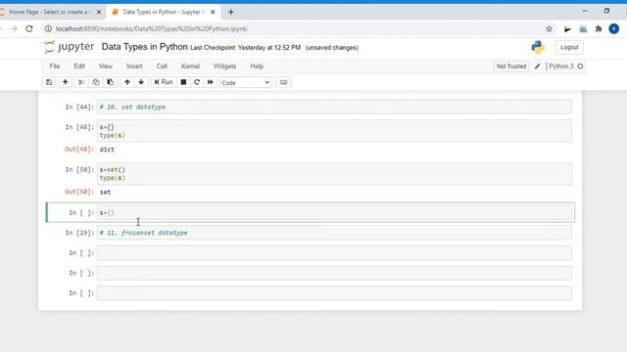627x352 pixels.
Task: Click the In [44] prompt label
Action: (x=79, y=107)
